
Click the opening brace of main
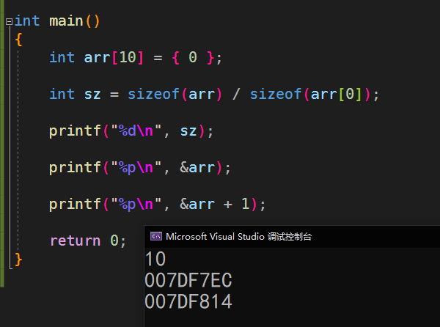18,40
